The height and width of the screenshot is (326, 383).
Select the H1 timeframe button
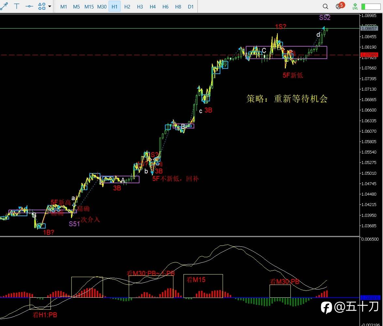point(114,7)
